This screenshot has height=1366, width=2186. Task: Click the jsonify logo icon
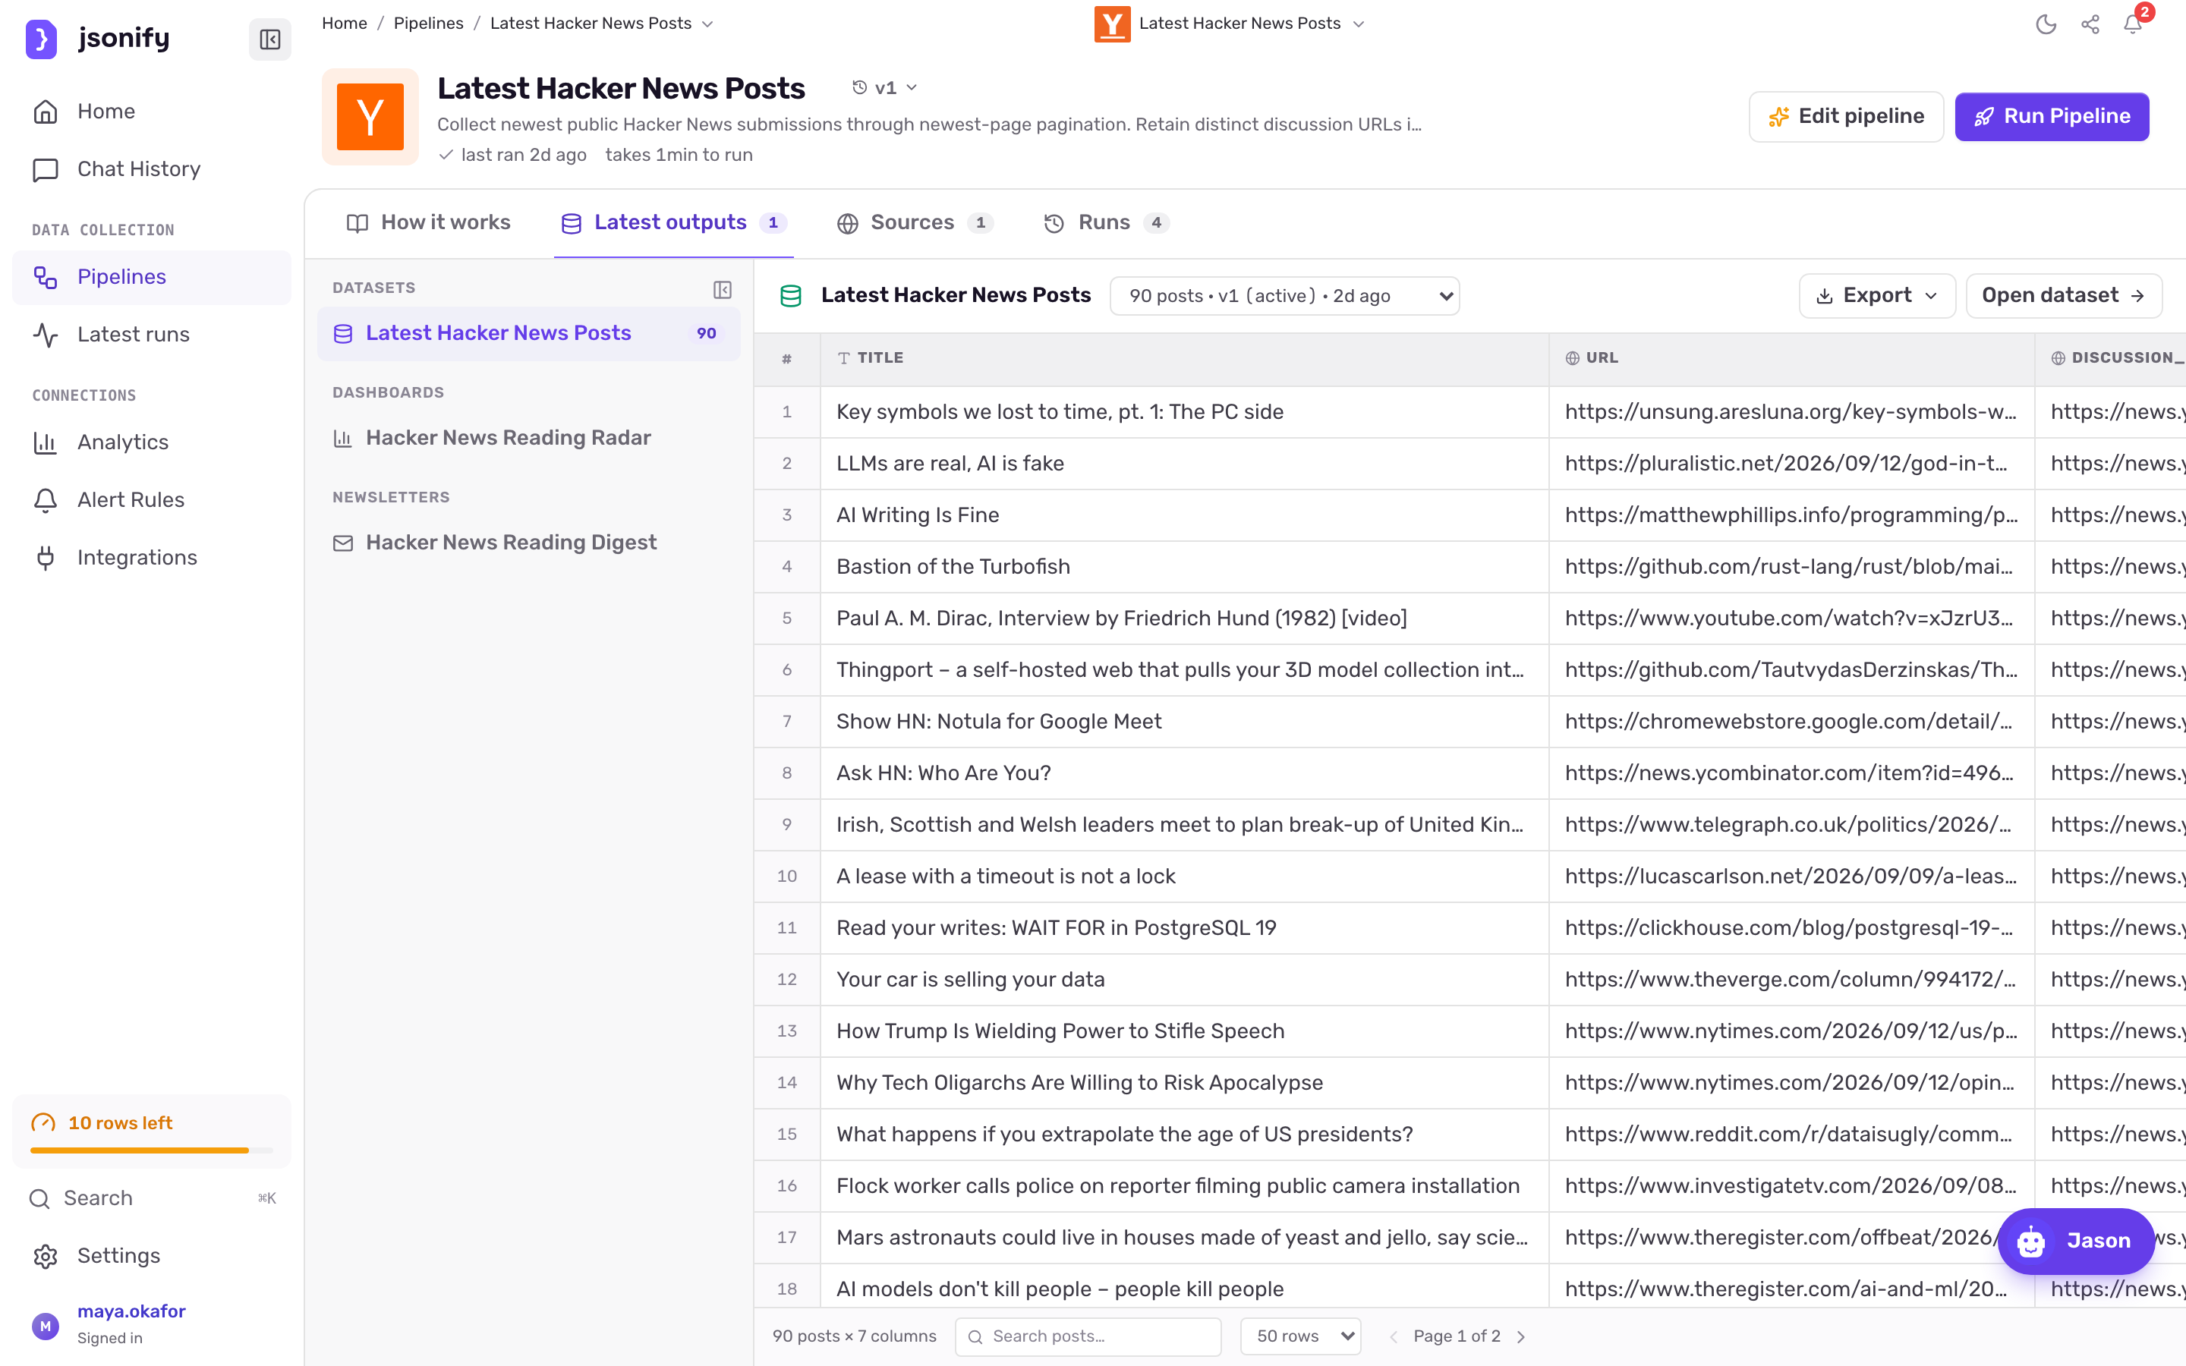click(41, 39)
